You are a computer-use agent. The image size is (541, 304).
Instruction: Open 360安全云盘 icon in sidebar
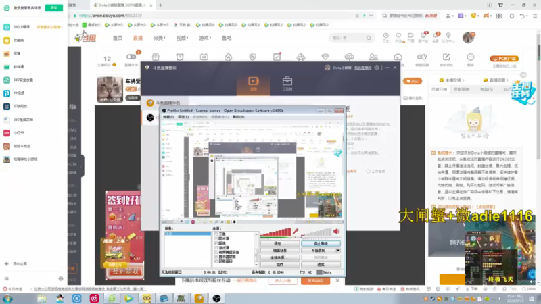point(7,80)
